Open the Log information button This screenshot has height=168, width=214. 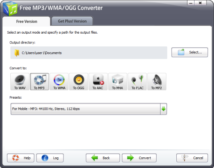coord(50,158)
